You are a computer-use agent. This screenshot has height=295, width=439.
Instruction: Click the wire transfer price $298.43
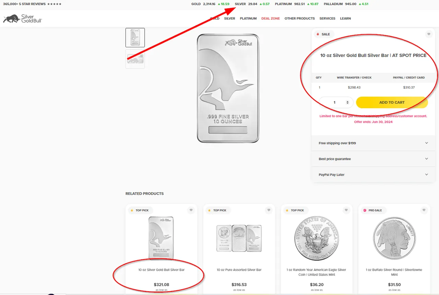coord(354,87)
